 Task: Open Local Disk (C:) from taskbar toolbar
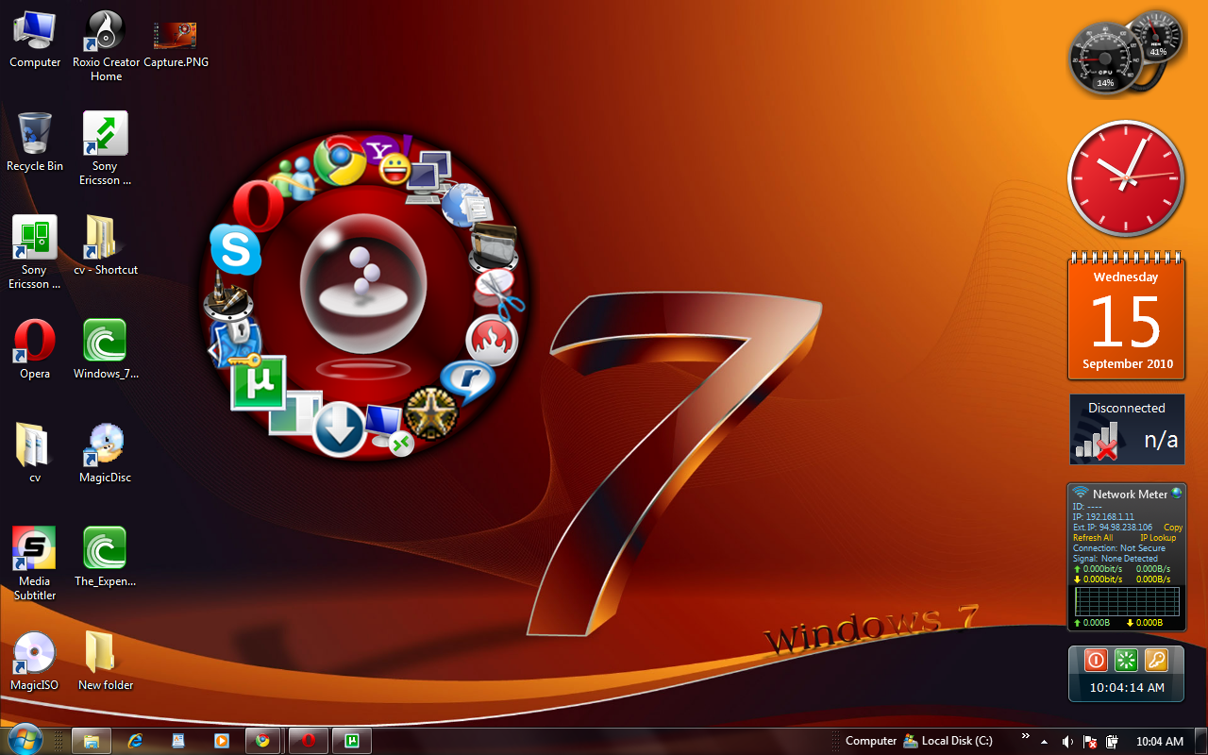pos(948,741)
